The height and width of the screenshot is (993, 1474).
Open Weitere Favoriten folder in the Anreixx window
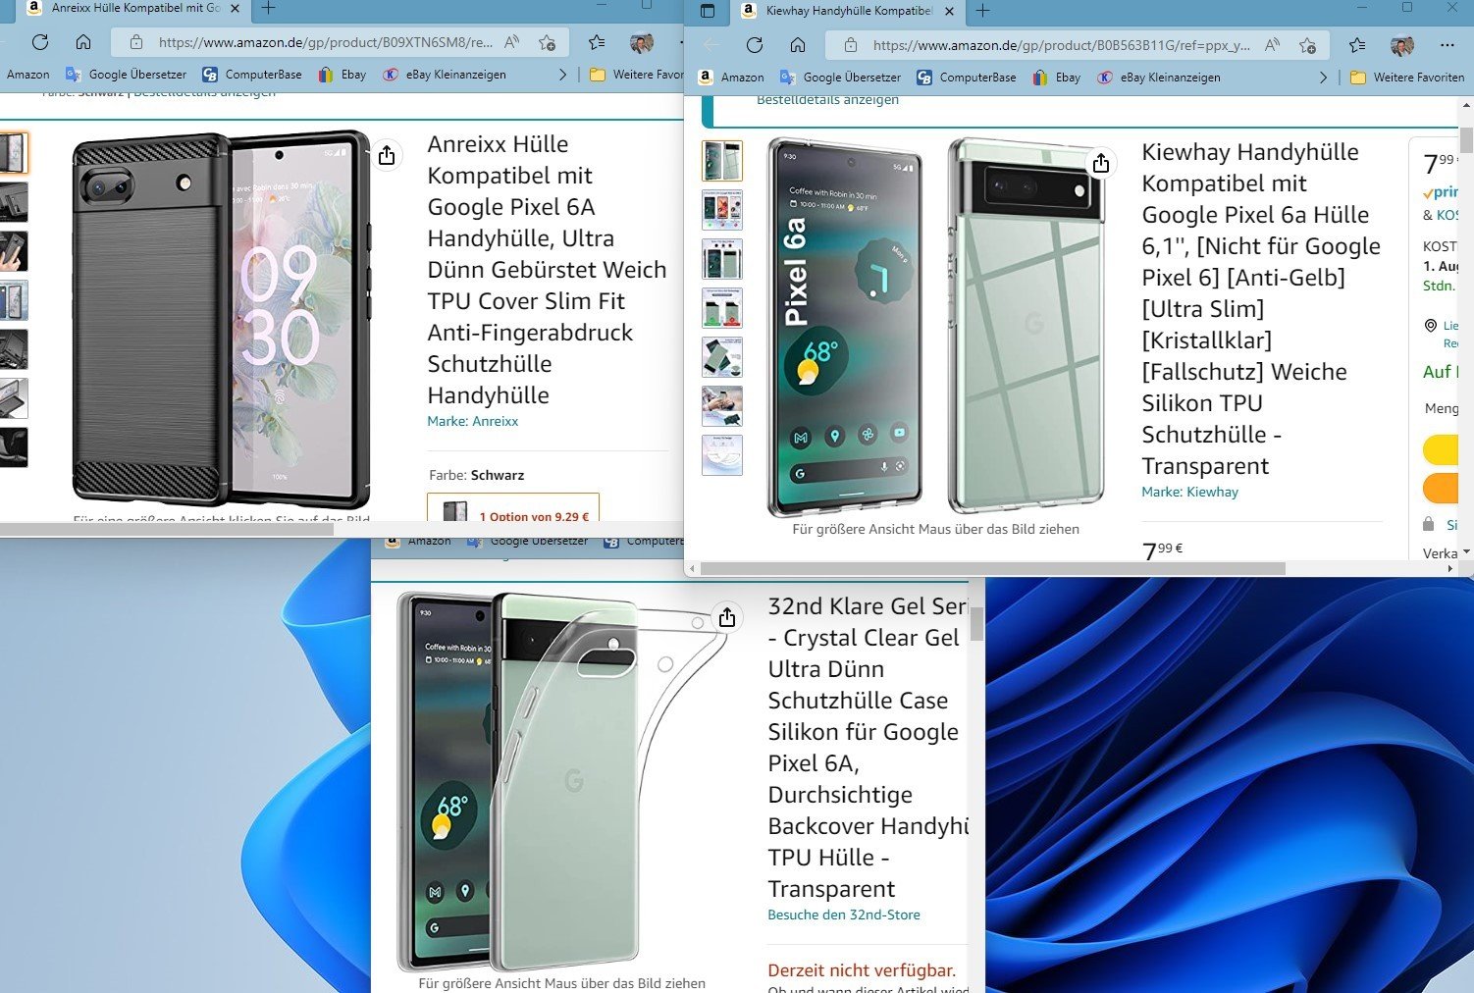pos(636,75)
